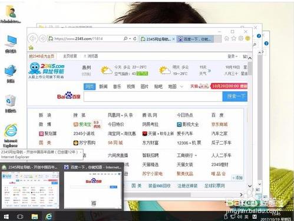The height and width of the screenshot is (221, 294).
Task: Click the Internet Explorer back arrow button
Action: (32, 39)
